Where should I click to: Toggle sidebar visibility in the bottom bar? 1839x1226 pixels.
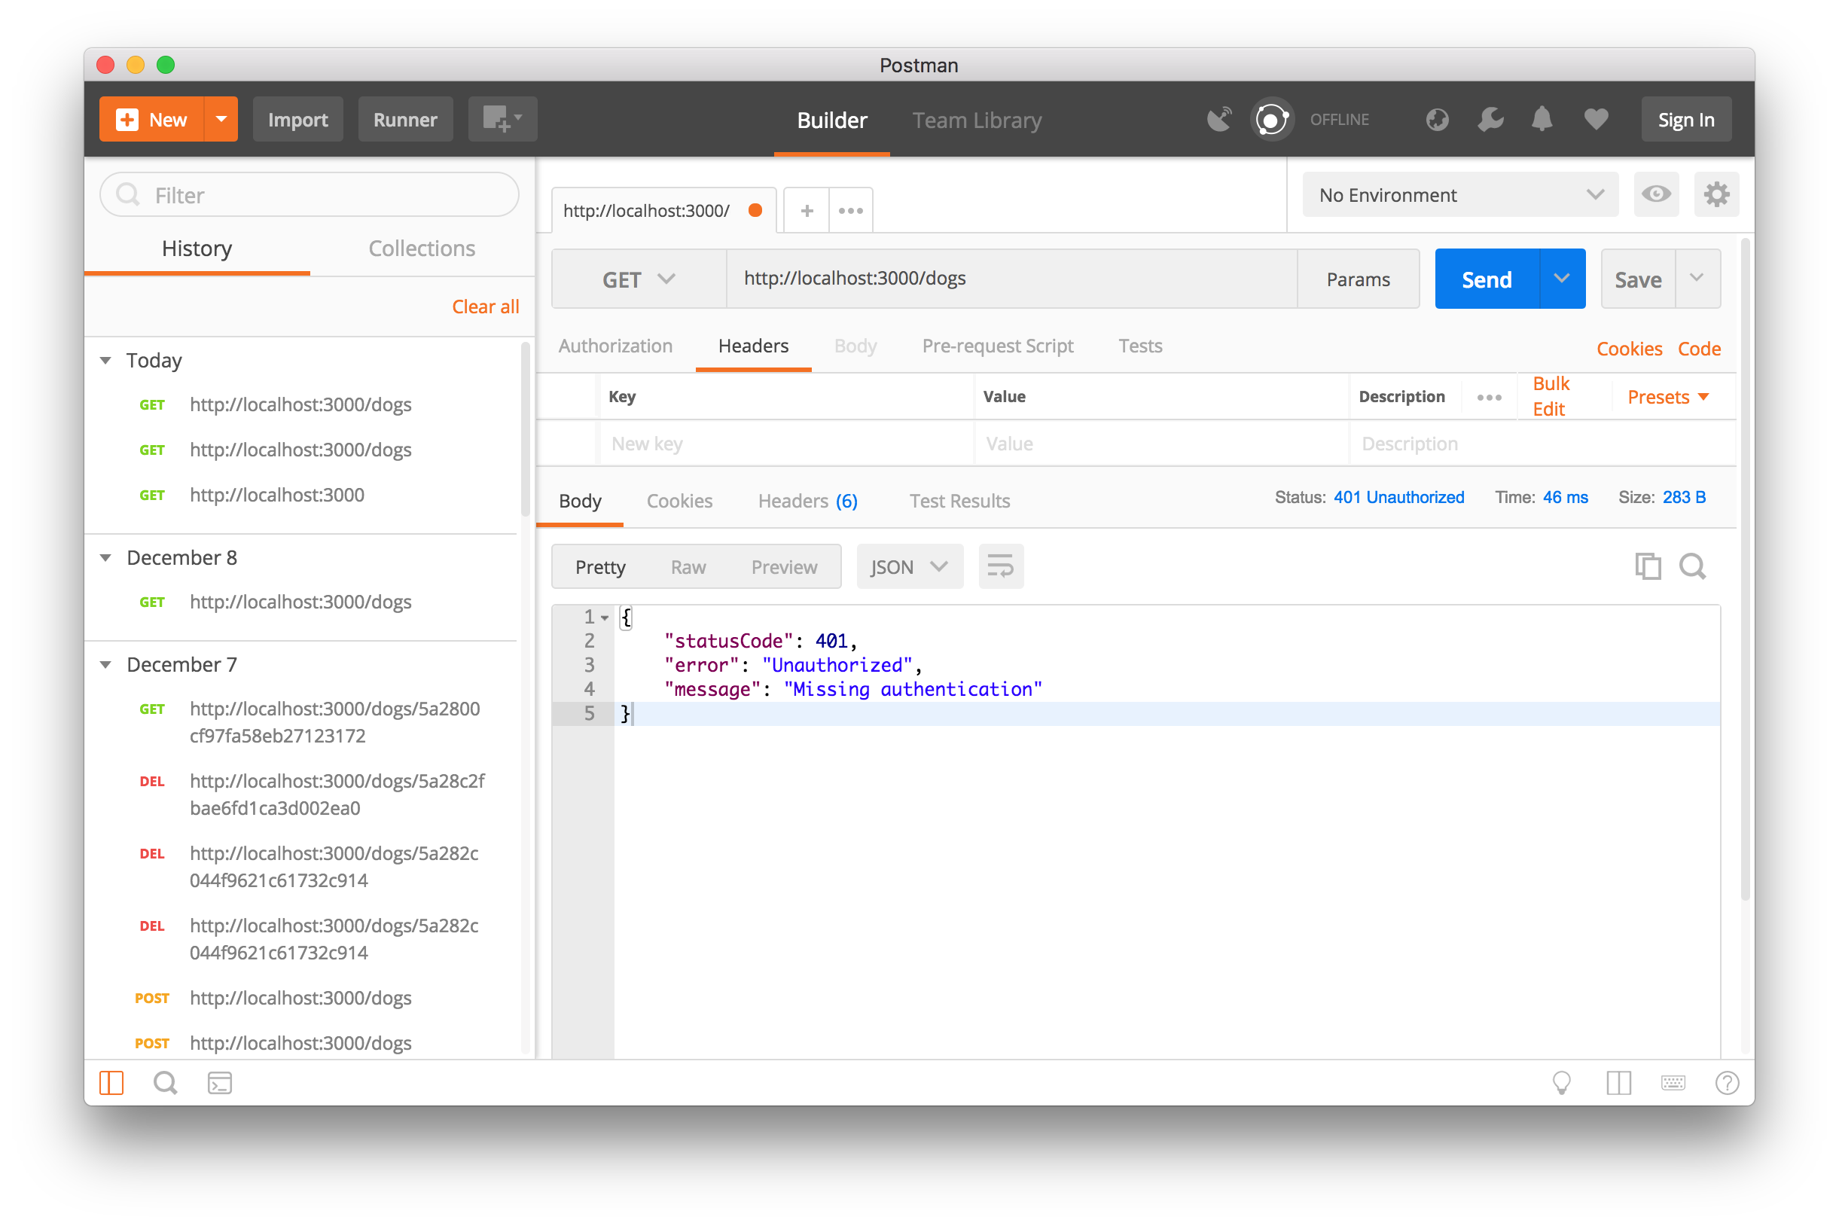pos(111,1083)
